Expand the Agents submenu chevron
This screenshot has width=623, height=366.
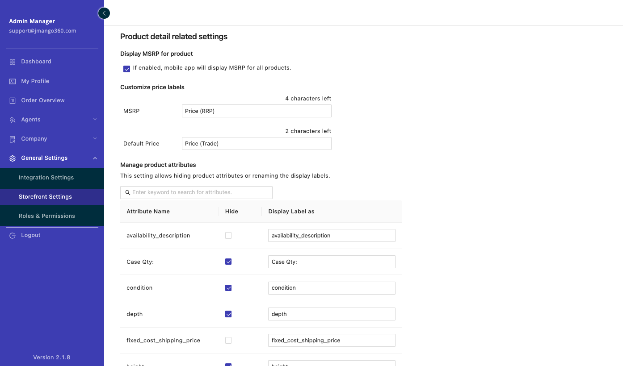pos(95,120)
